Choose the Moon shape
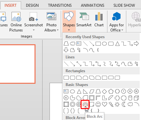 click(x=124, y=104)
